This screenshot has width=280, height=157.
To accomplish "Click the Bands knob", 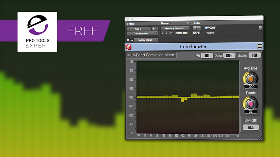I will [251, 103].
